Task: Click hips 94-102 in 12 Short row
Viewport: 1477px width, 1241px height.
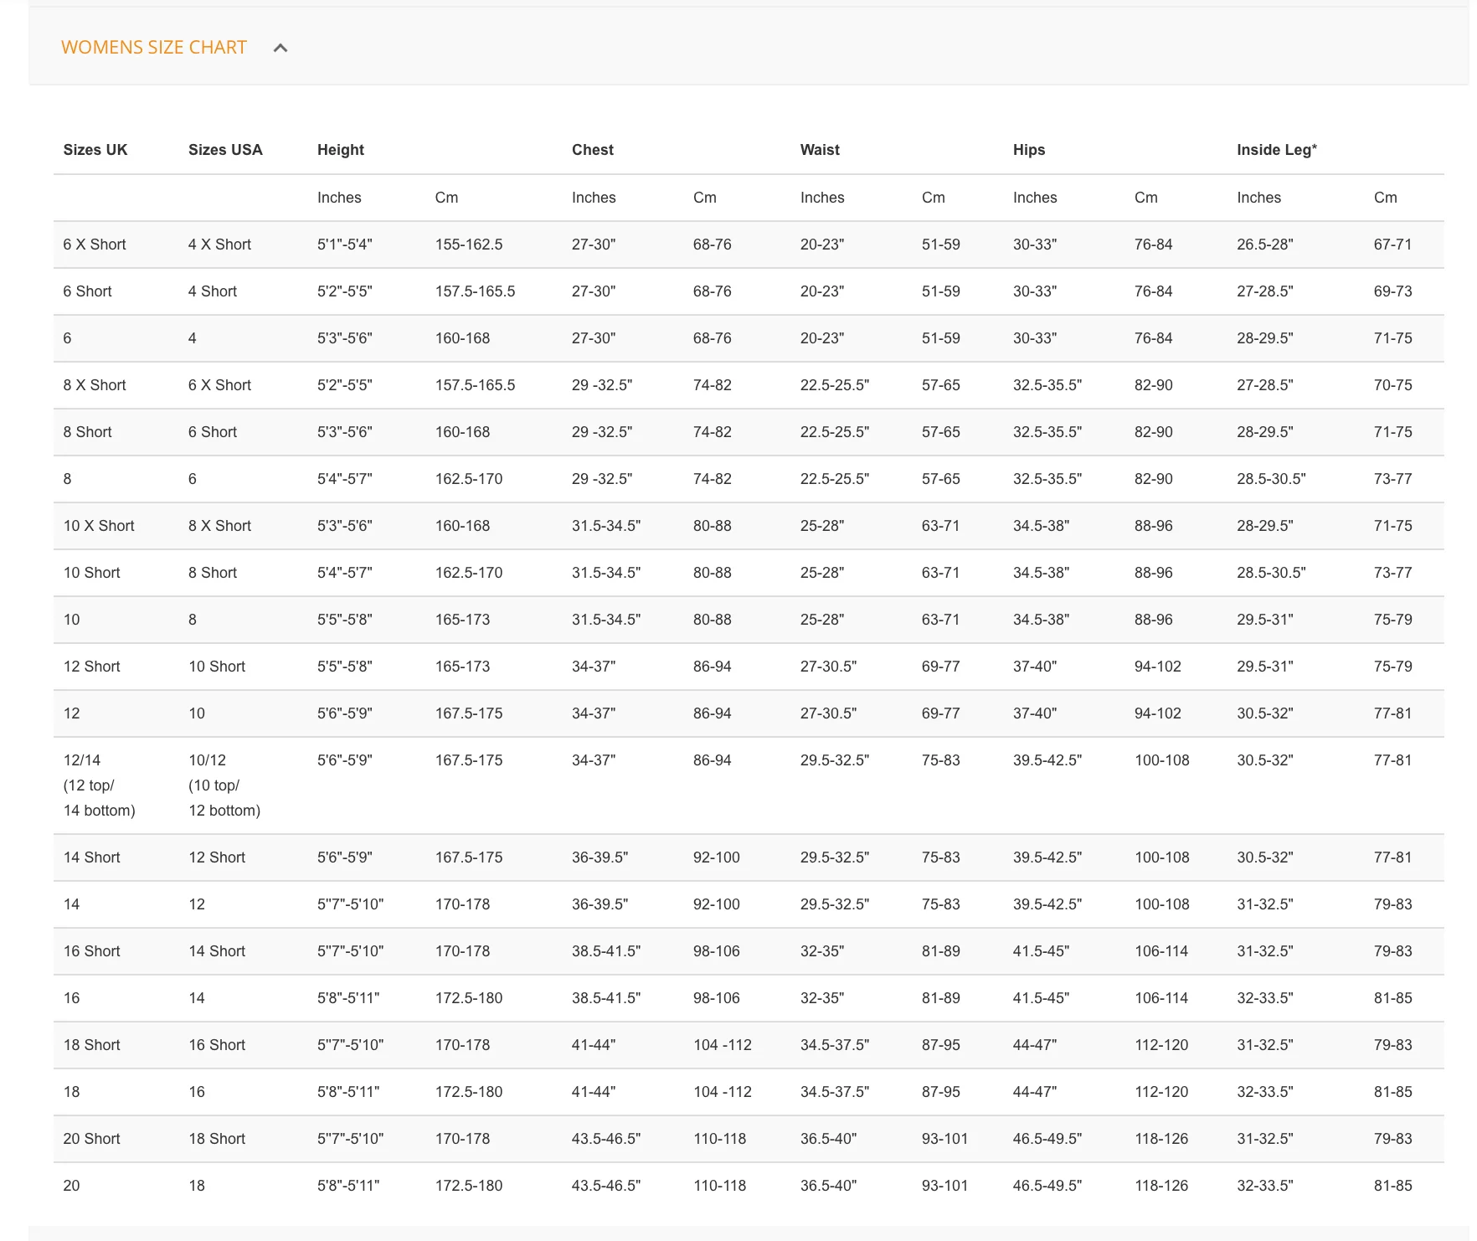Action: (x=1158, y=667)
